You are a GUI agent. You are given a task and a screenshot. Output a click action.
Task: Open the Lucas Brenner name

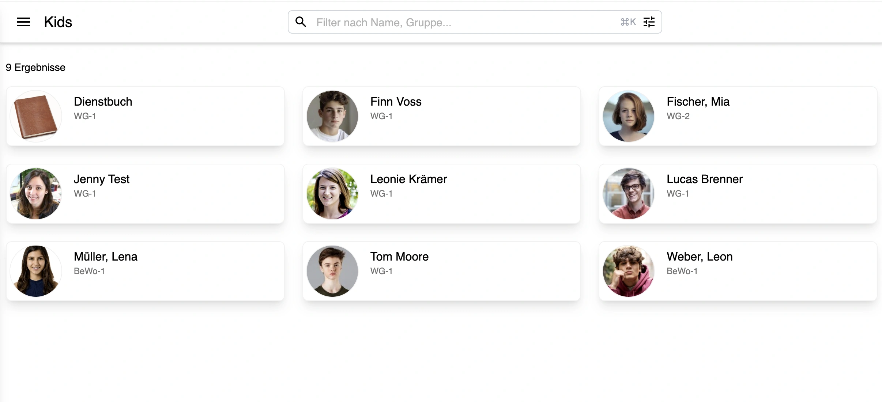tap(705, 179)
